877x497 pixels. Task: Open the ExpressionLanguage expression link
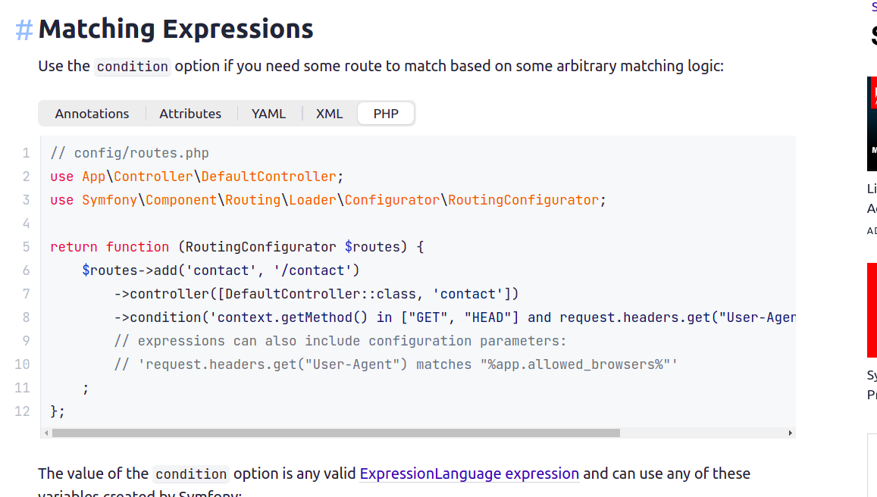click(469, 474)
